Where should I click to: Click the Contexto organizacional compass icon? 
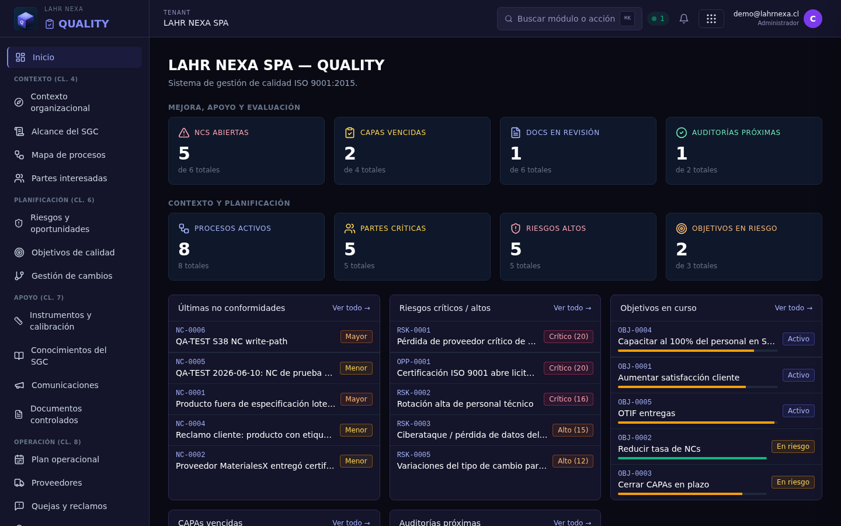(x=19, y=102)
